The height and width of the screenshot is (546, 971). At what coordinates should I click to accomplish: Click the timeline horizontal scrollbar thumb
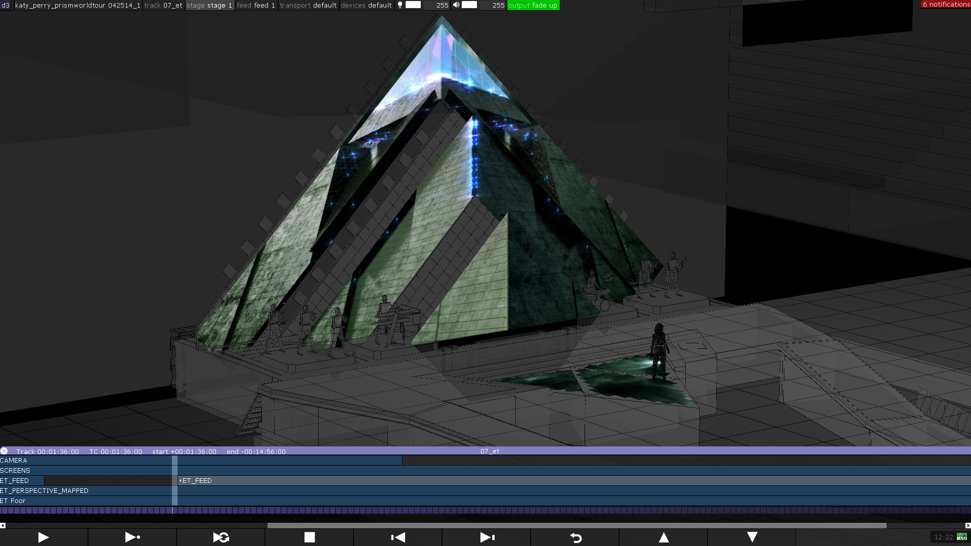pos(577,526)
